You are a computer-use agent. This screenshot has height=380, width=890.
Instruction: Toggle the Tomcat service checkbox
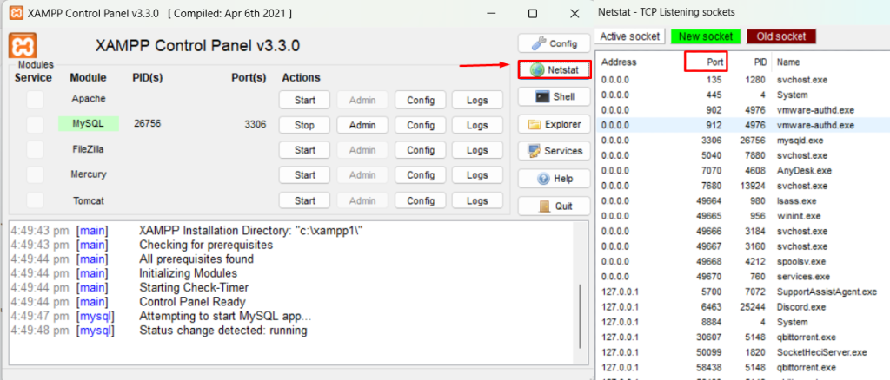(35, 200)
